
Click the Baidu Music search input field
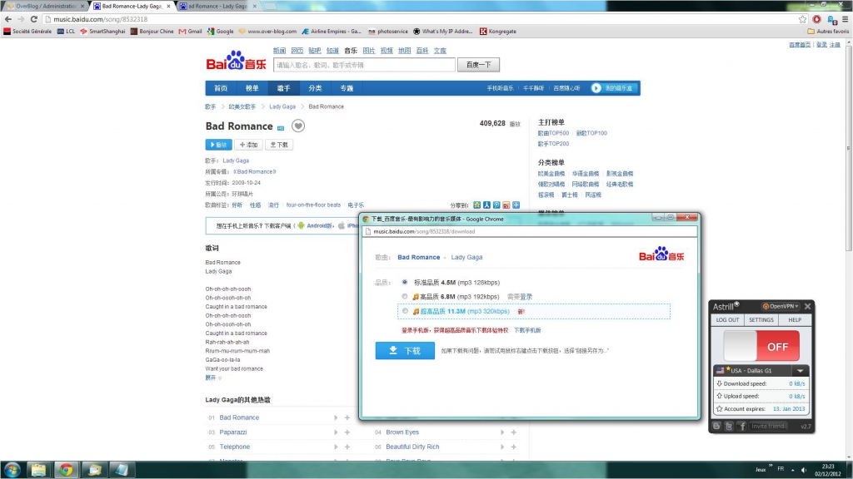click(364, 65)
